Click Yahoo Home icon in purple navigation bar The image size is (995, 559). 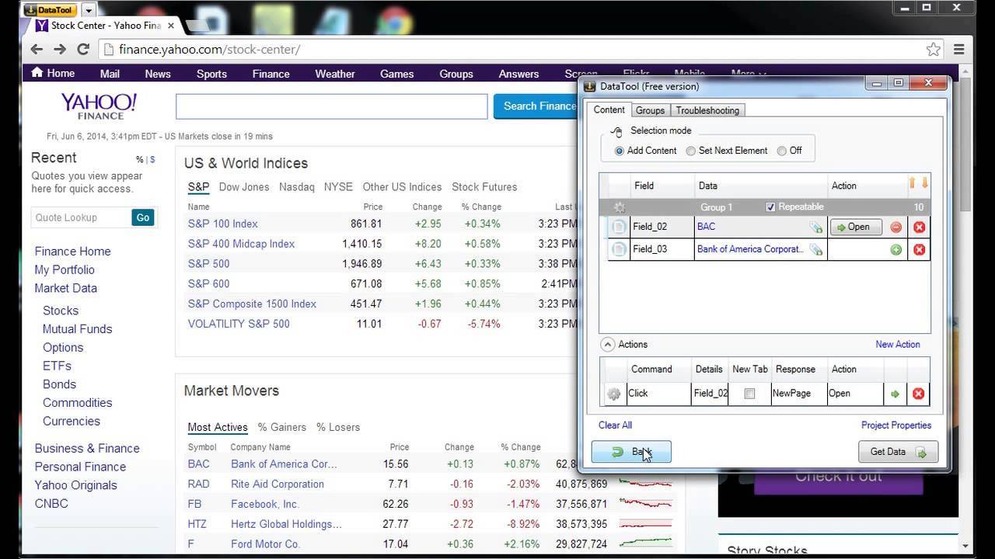(x=37, y=73)
